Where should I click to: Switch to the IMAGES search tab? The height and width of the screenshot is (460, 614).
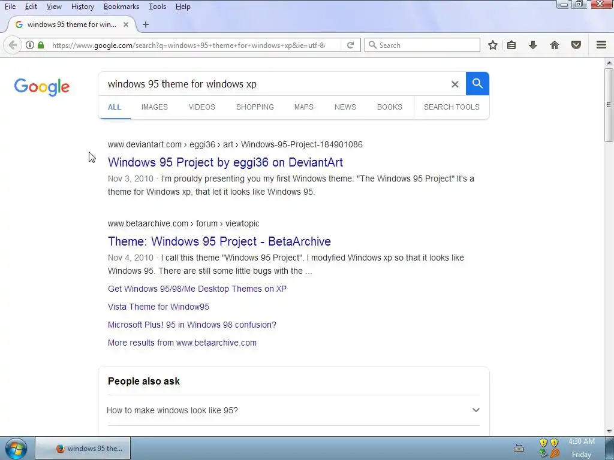(x=154, y=107)
